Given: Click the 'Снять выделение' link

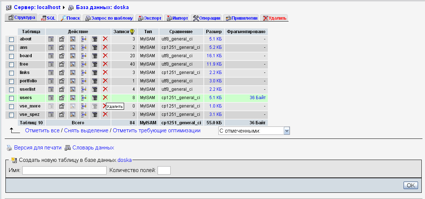Looking at the screenshot, I should 86,130.
